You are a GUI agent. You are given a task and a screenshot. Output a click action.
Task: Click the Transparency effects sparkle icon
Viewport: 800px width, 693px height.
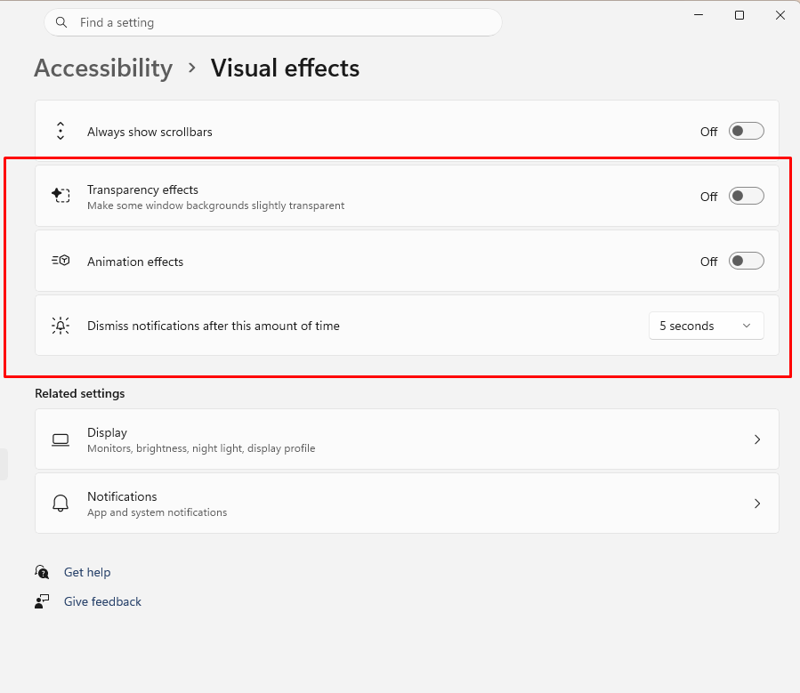coord(61,196)
